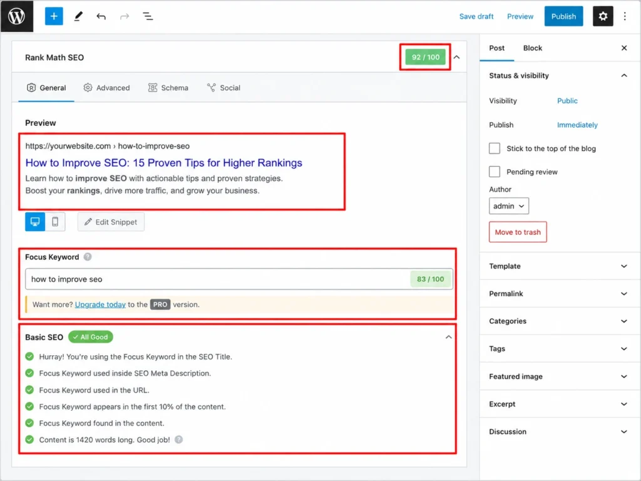Screen dimensions: 641x481
Task: Click 'Focus Keyword found in the content.'
Action: tap(102, 423)
